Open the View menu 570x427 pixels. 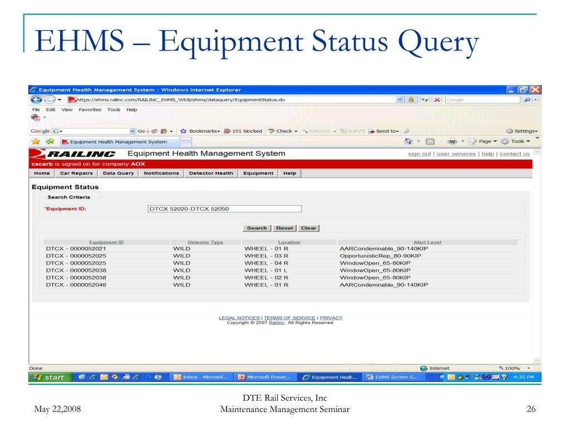click(67, 110)
